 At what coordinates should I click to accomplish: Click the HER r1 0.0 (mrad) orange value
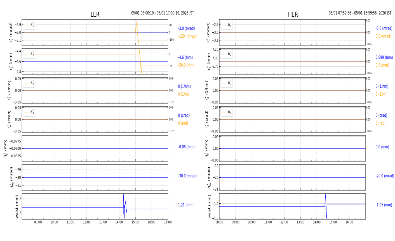click(x=383, y=36)
